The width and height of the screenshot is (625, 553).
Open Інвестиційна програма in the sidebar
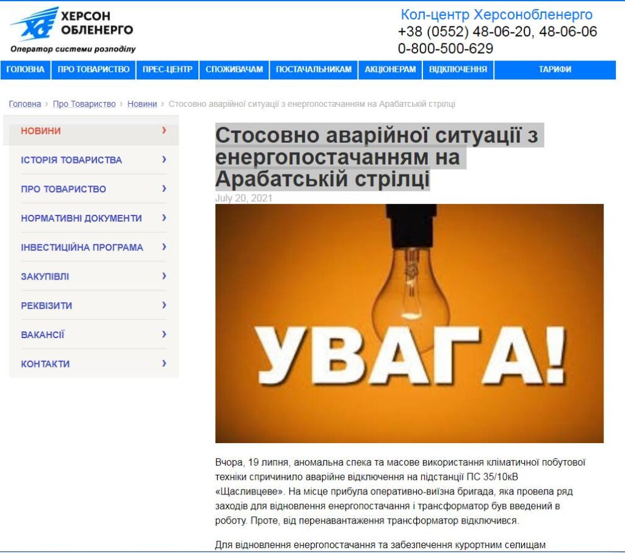coord(82,247)
